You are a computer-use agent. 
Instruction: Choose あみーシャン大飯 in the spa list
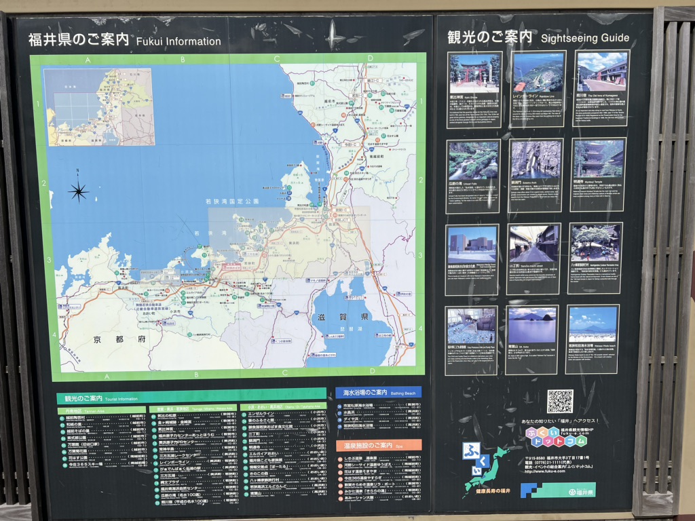point(379,499)
